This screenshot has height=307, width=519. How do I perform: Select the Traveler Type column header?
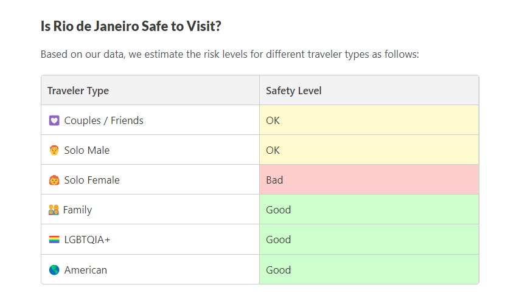tap(78, 91)
